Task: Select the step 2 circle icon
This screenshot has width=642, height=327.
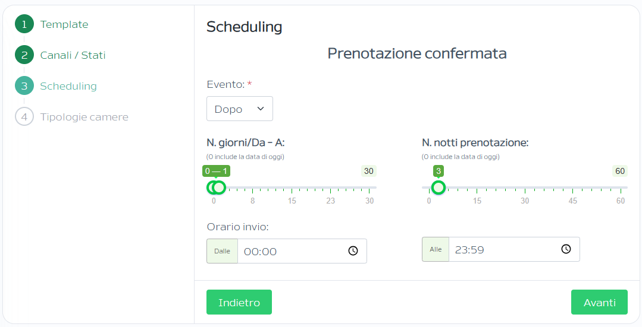Action: 24,55
